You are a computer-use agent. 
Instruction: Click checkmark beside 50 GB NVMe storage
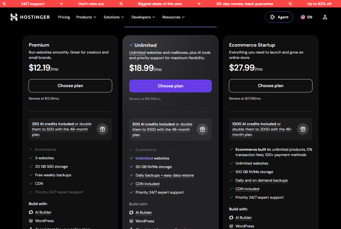coord(131,167)
